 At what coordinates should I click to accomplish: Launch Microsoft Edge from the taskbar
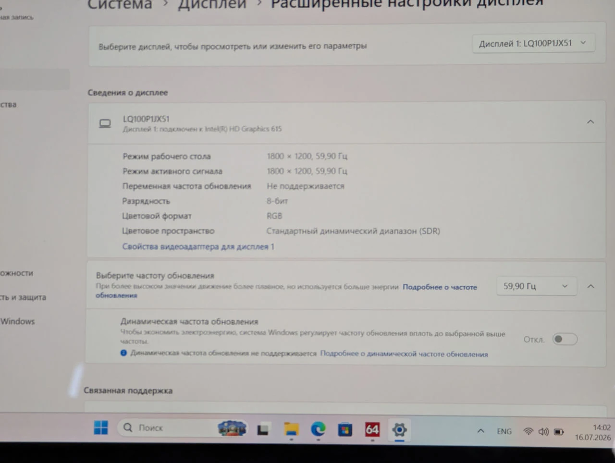318,428
